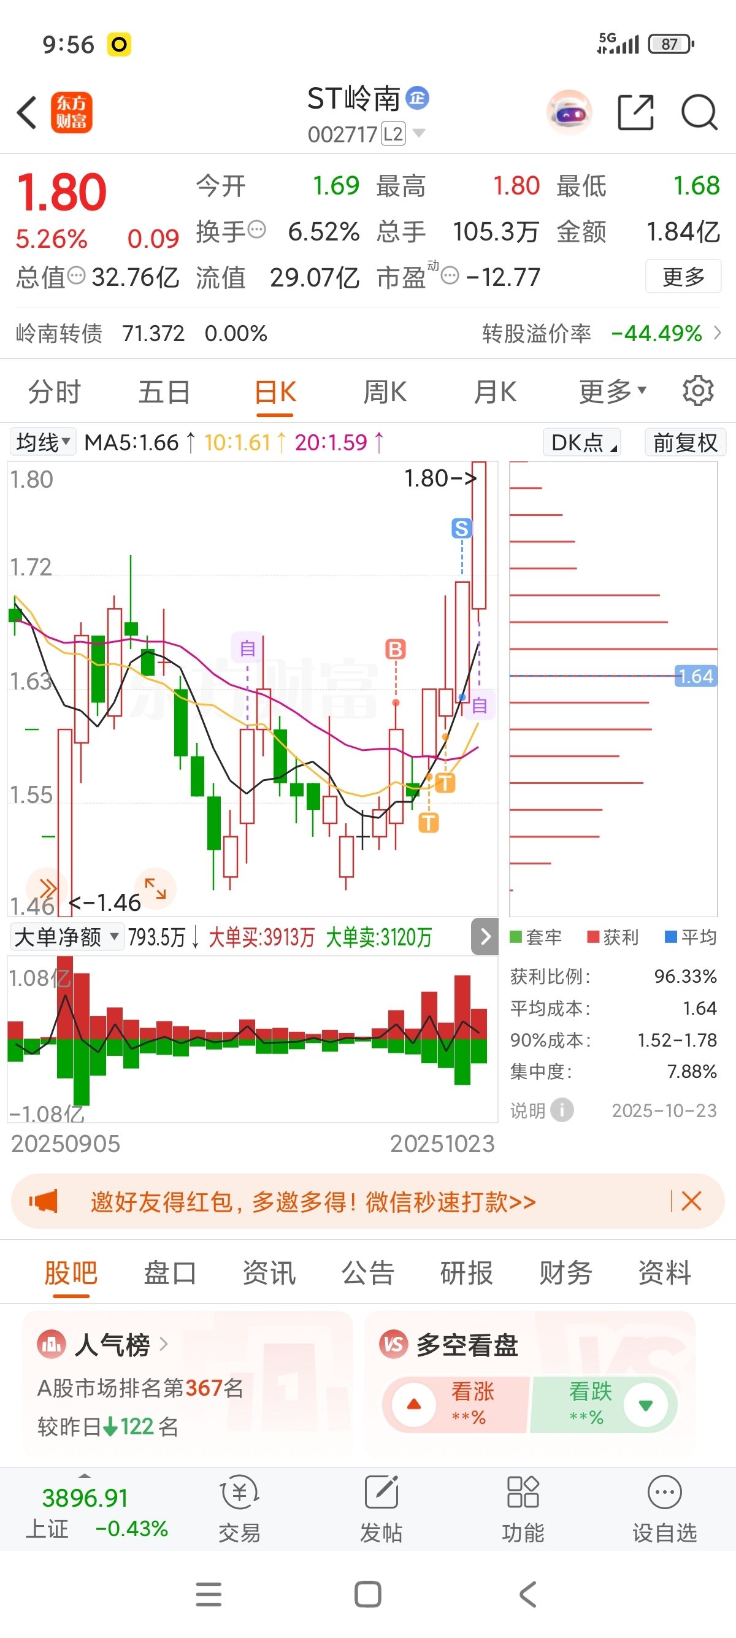Image resolution: width=736 pixels, height=1638 pixels.
Task: Tap the 说明 info icon
Action: click(562, 1110)
